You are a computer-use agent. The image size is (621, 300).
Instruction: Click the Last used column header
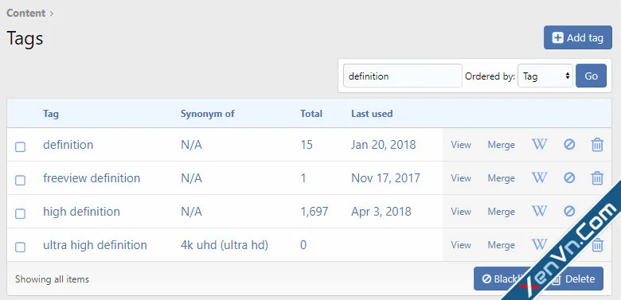point(372,114)
